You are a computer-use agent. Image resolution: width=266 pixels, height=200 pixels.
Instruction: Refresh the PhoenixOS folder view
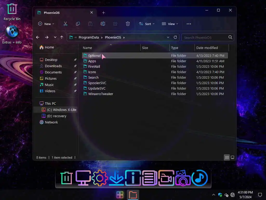[x=175, y=37]
